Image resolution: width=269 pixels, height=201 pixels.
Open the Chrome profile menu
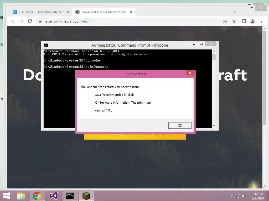tap(253, 21)
